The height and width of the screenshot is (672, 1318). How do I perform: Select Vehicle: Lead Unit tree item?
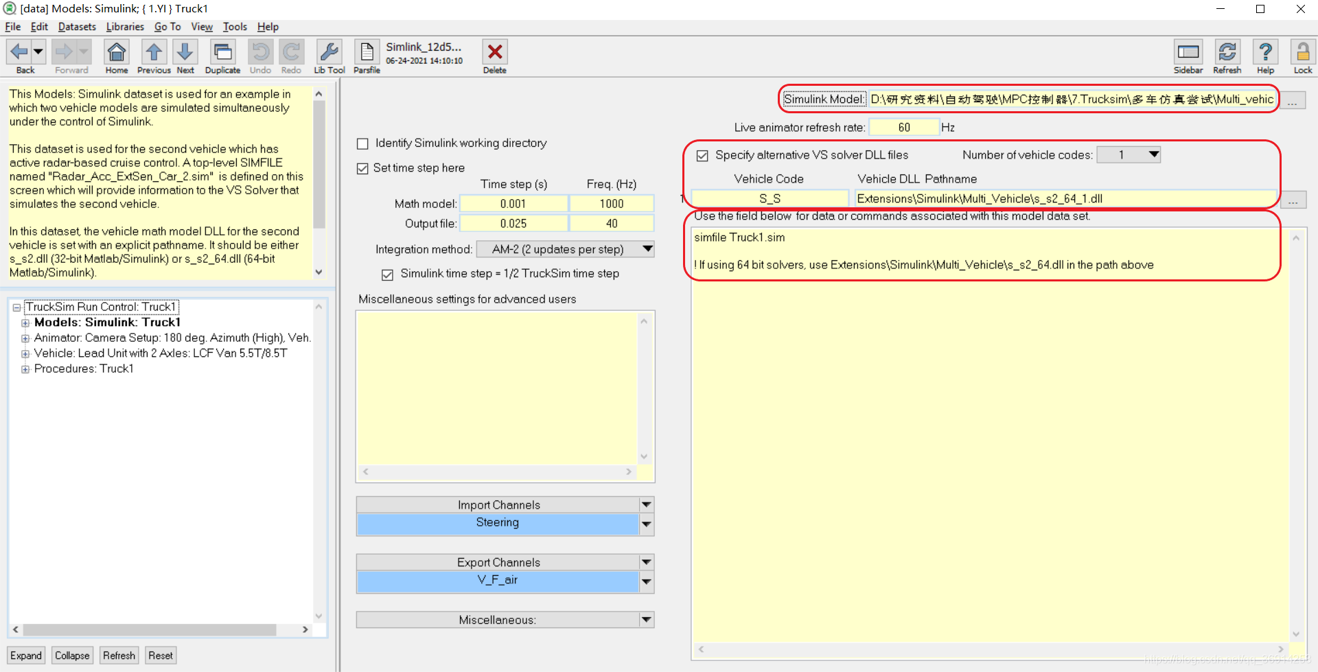click(x=161, y=354)
